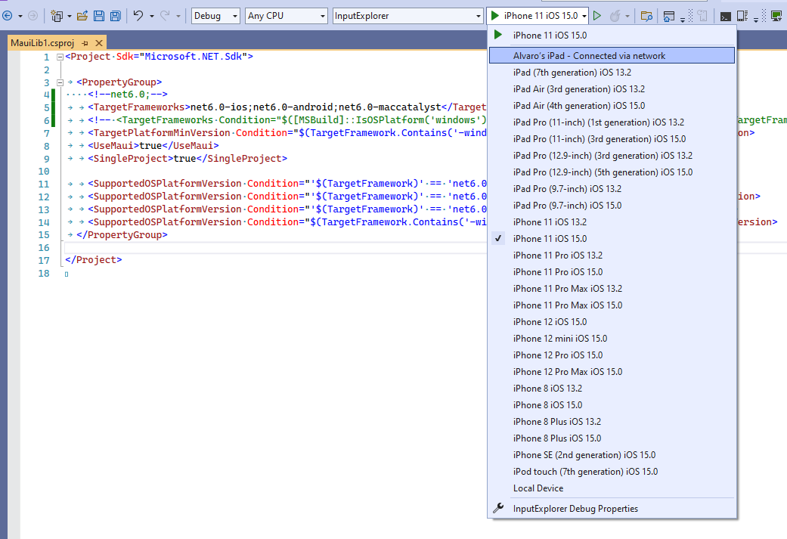Open a file using the Open File icon
The image size is (787, 539).
[x=82, y=15]
